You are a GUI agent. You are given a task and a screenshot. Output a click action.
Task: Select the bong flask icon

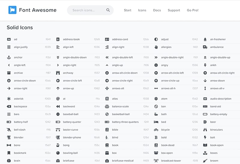(x=58, y=145)
